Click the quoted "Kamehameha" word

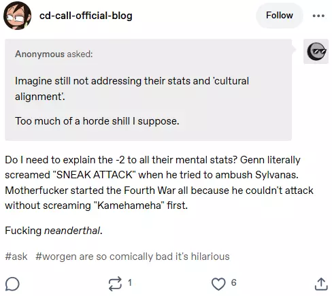(x=129, y=205)
